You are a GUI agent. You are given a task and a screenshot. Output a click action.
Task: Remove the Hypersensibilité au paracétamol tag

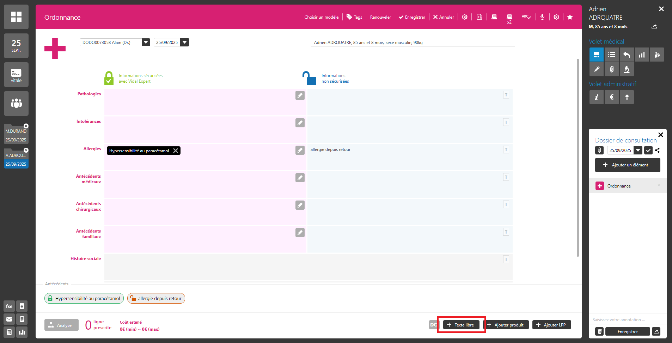(x=176, y=151)
